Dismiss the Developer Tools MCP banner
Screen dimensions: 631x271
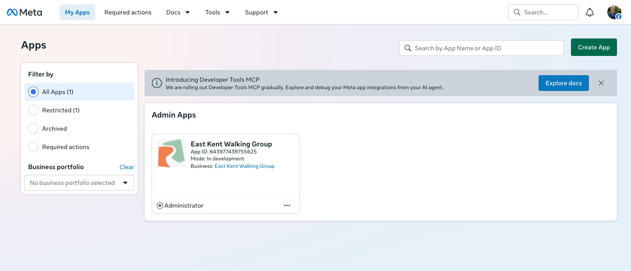coord(601,83)
